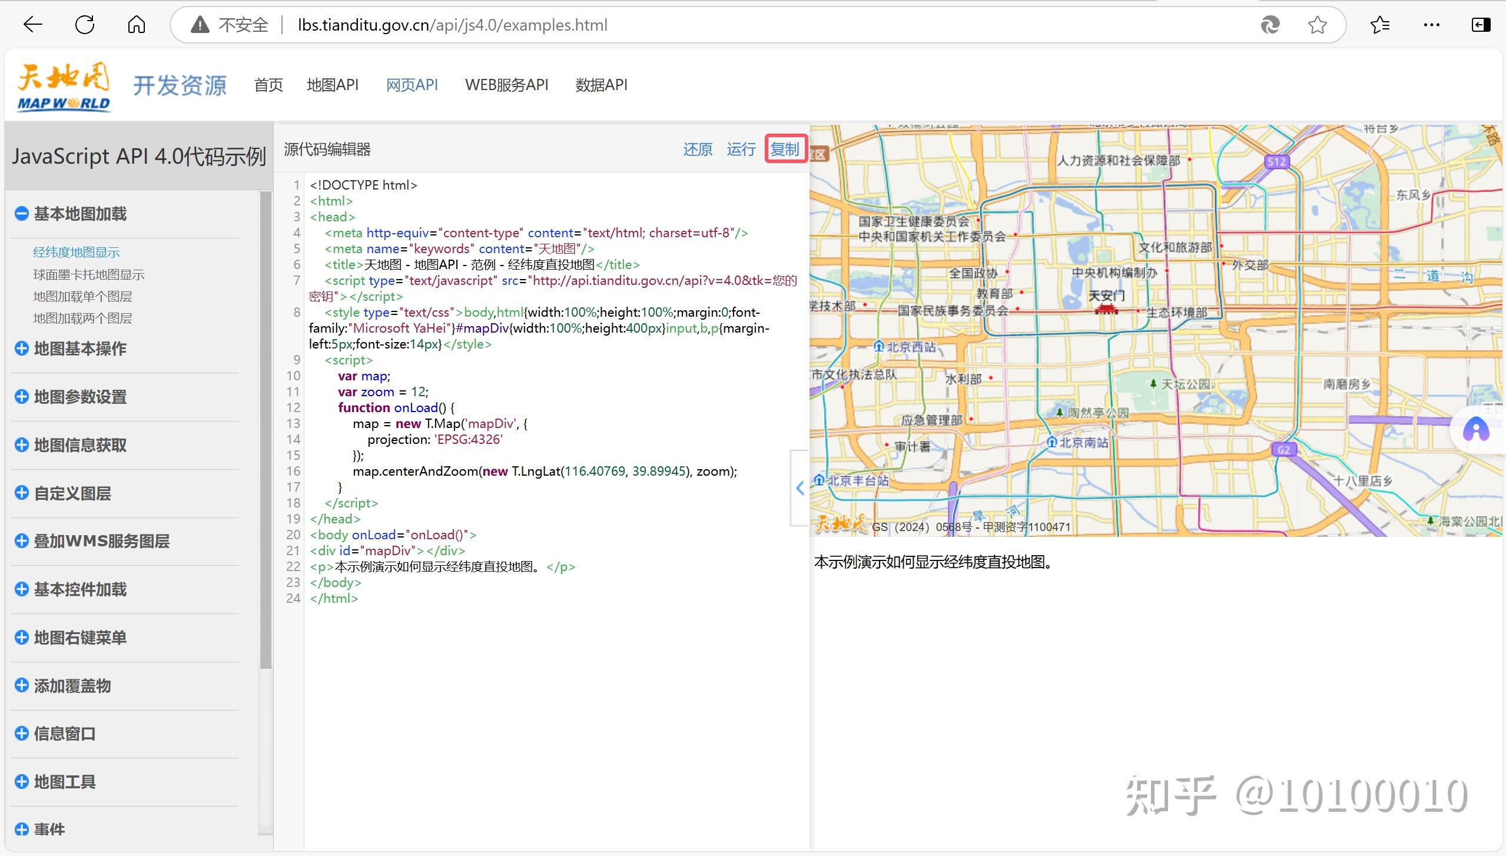Click the browser back arrow
The image size is (1506, 856).
33,25
